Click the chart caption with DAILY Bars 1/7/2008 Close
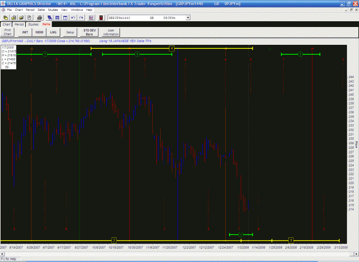Viewport: 359px width, 262px height. pos(46,41)
